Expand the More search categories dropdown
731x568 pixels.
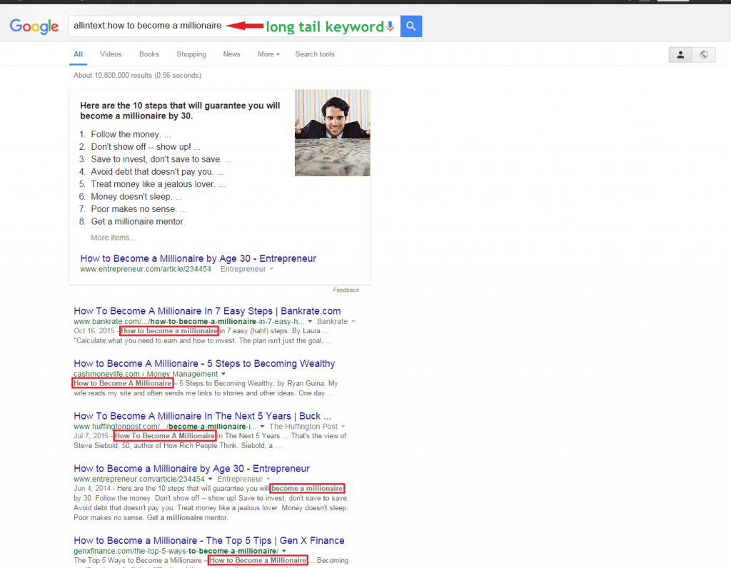268,54
